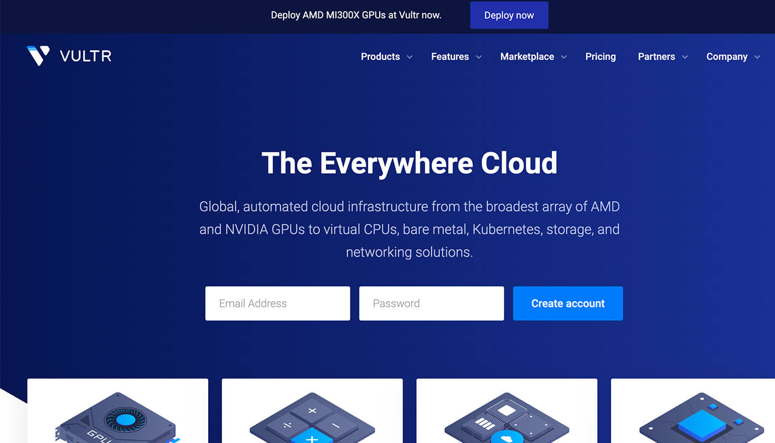Image resolution: width=775 pixels, height=443 pixels.
Task: Focus the Email Address field
Action: pos(278,303)
